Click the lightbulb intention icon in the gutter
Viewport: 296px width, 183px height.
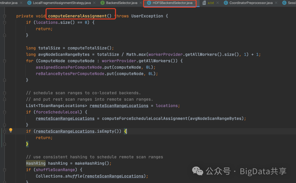coord(11,130)
